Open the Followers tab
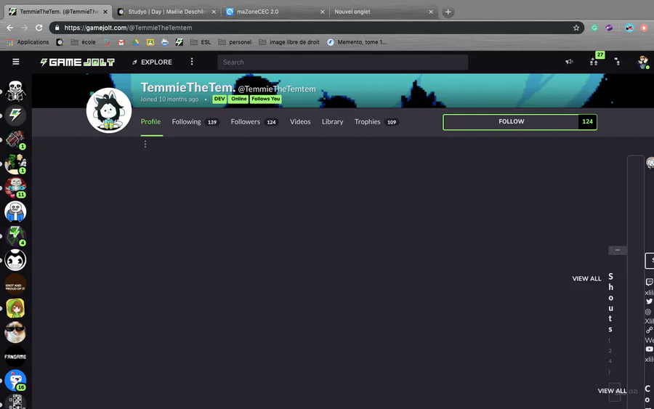 (x=254, y=122)
